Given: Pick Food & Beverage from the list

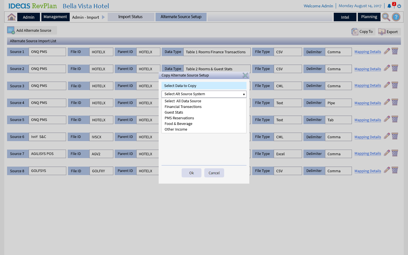Looking at the screenshot, I should (178, 124).
